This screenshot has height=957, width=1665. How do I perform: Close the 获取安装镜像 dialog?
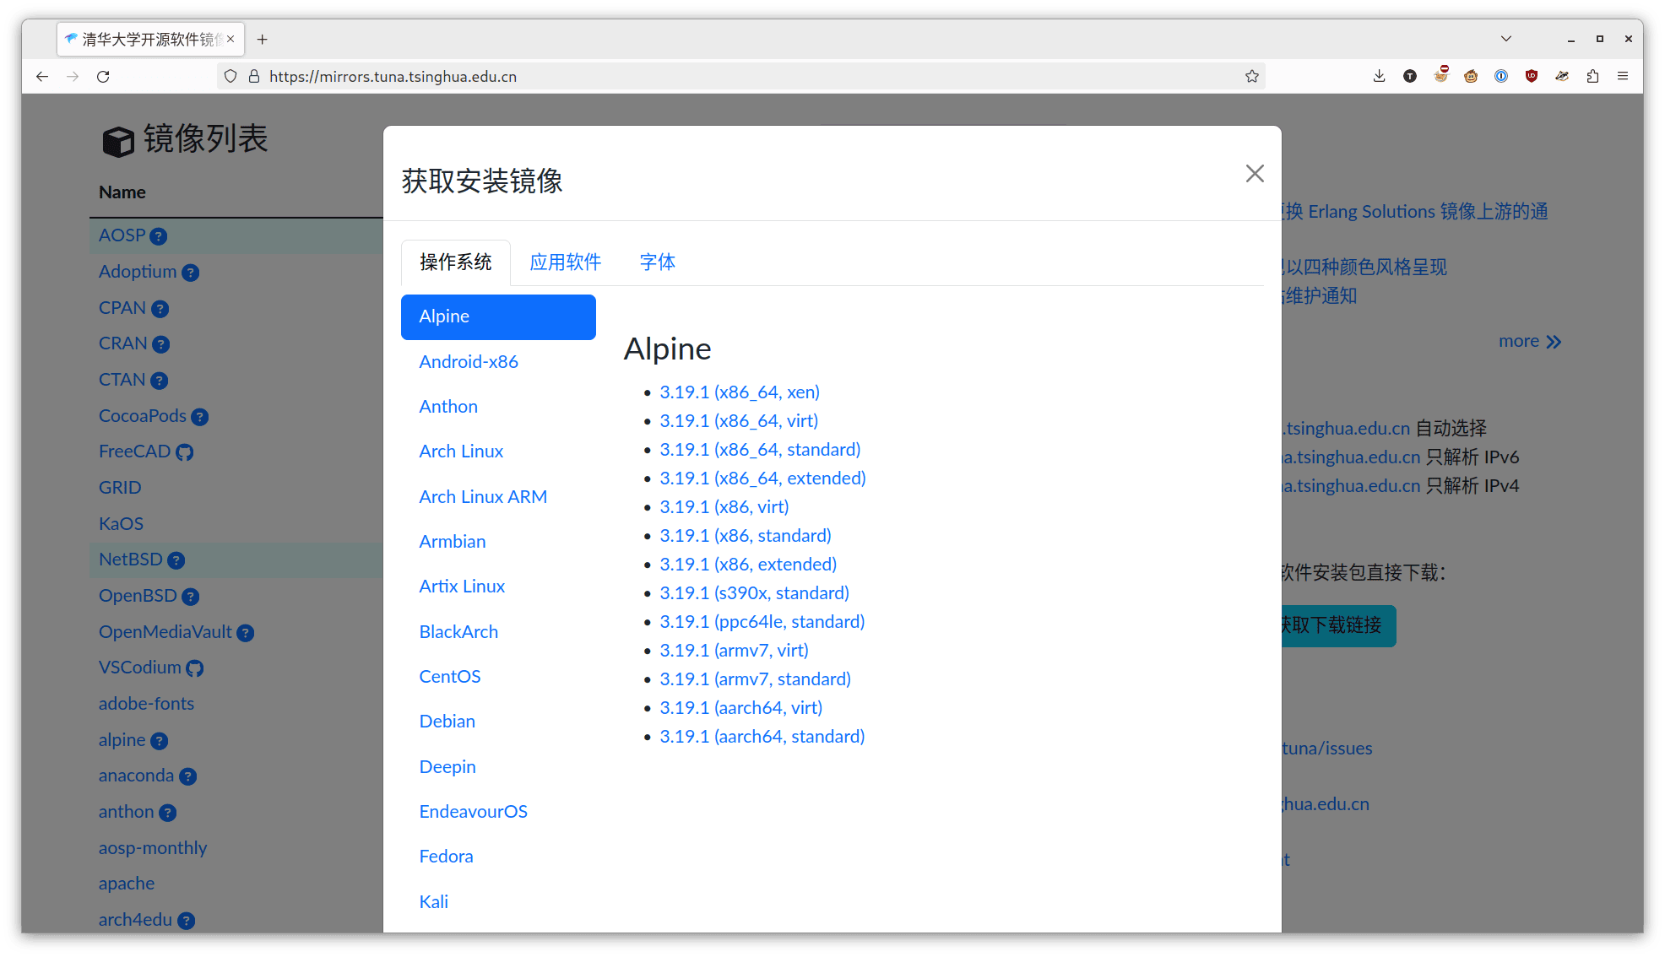(x=1255, y=173)
